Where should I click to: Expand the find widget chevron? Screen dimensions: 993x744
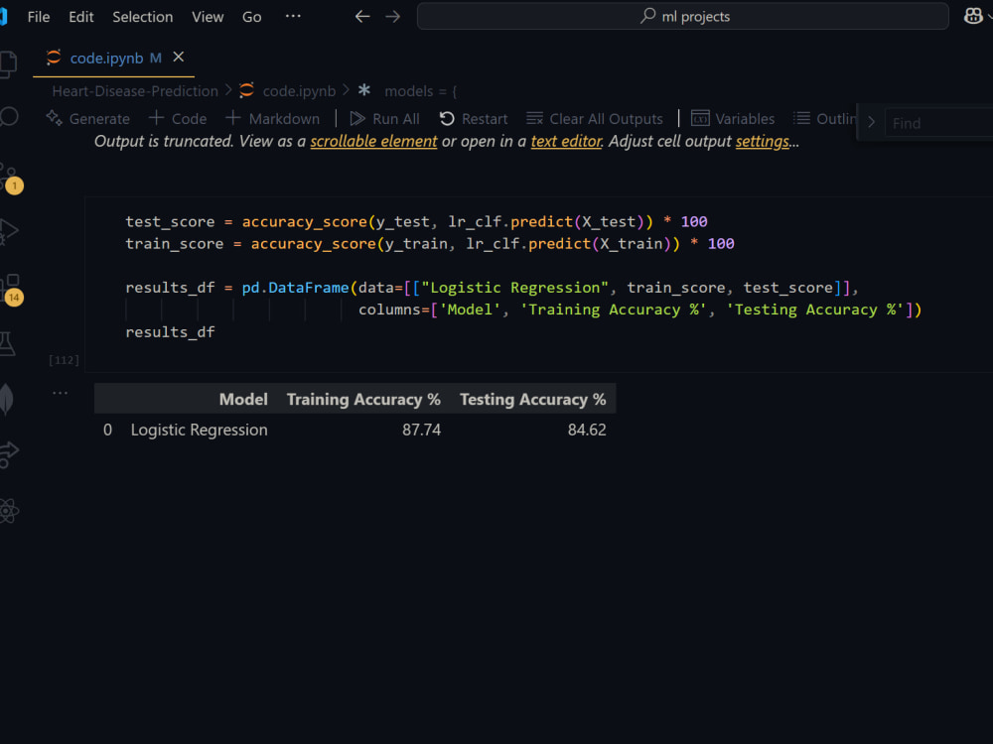tap(872, 122)
